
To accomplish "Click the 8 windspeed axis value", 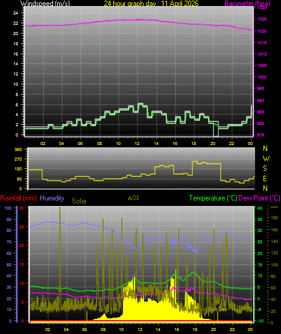I will [x=17, y=95].
